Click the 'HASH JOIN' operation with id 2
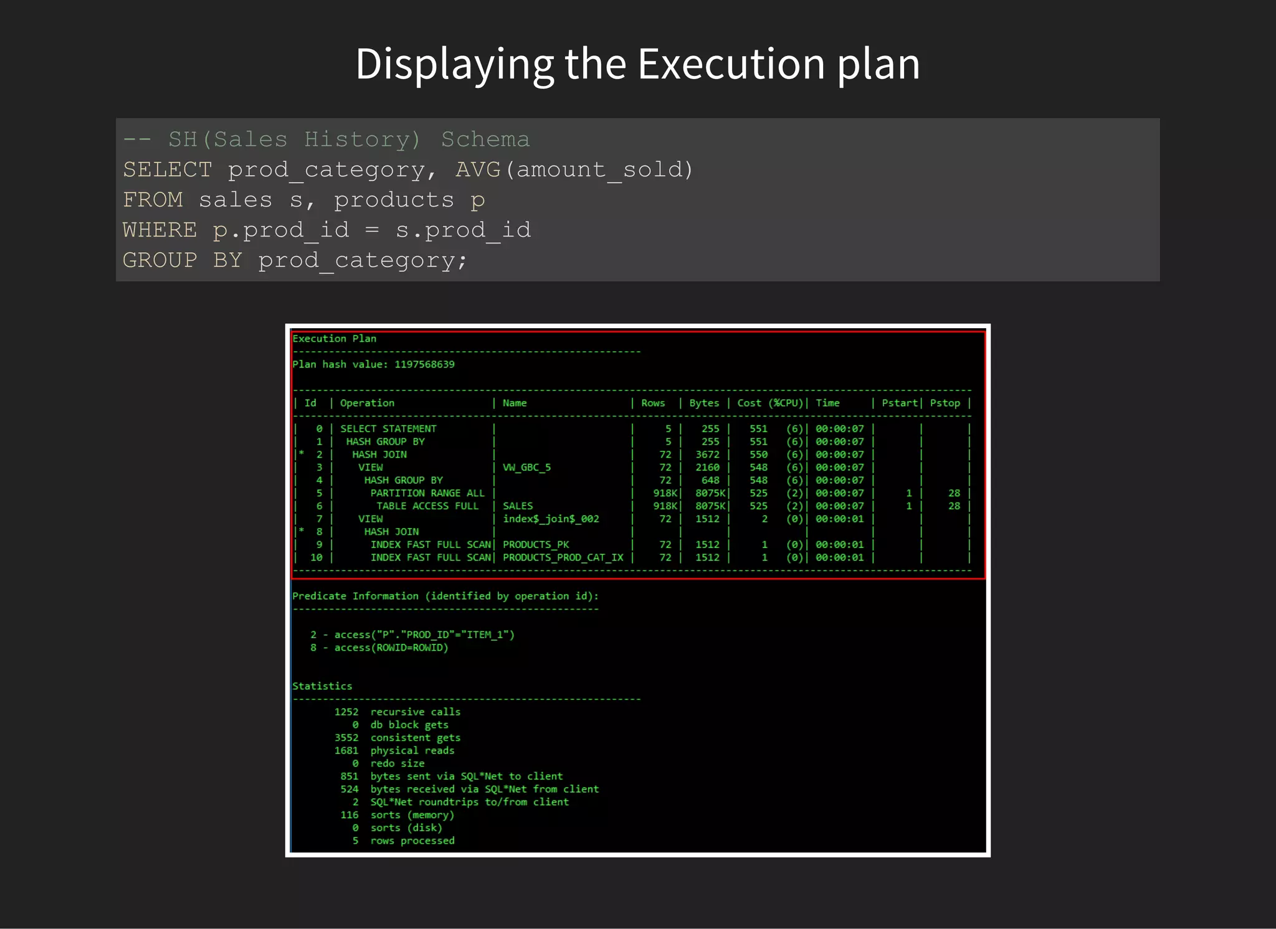 [x=379, y=455]
